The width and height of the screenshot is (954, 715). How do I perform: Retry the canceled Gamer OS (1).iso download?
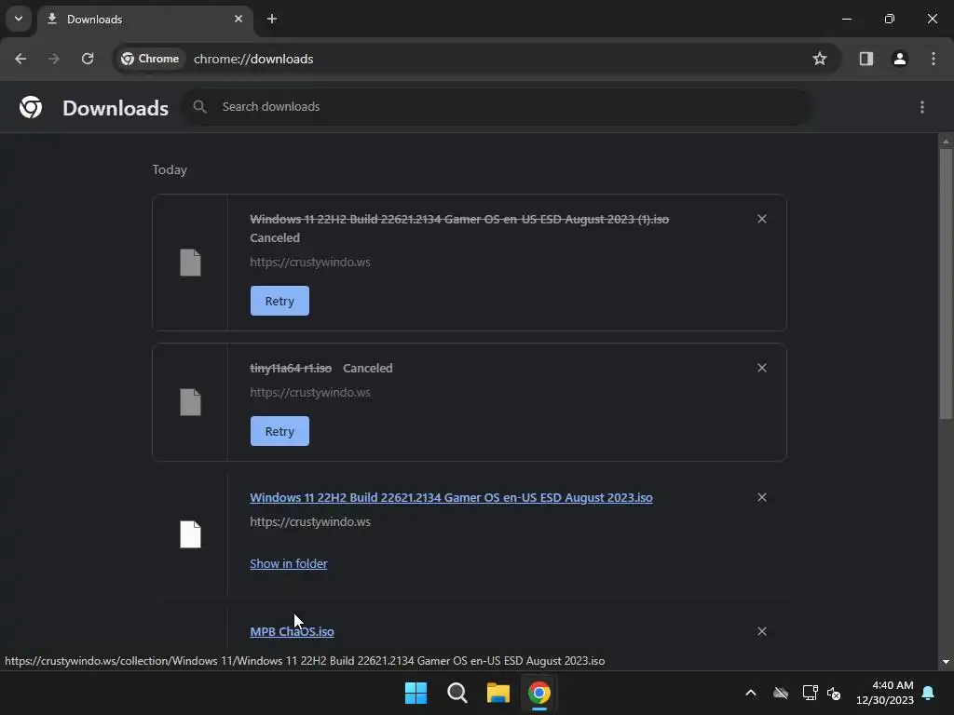[x=279, y=301]
